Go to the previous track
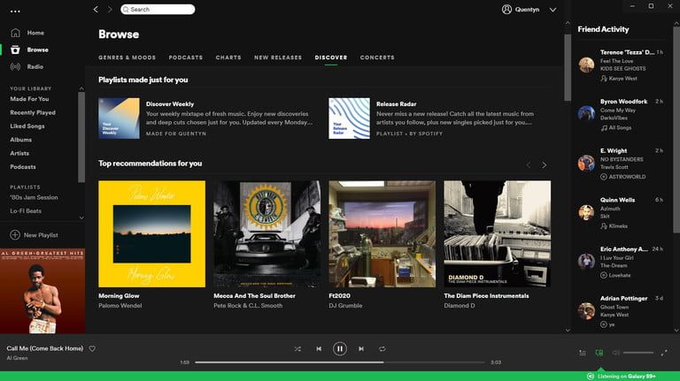 pos(319,349)
